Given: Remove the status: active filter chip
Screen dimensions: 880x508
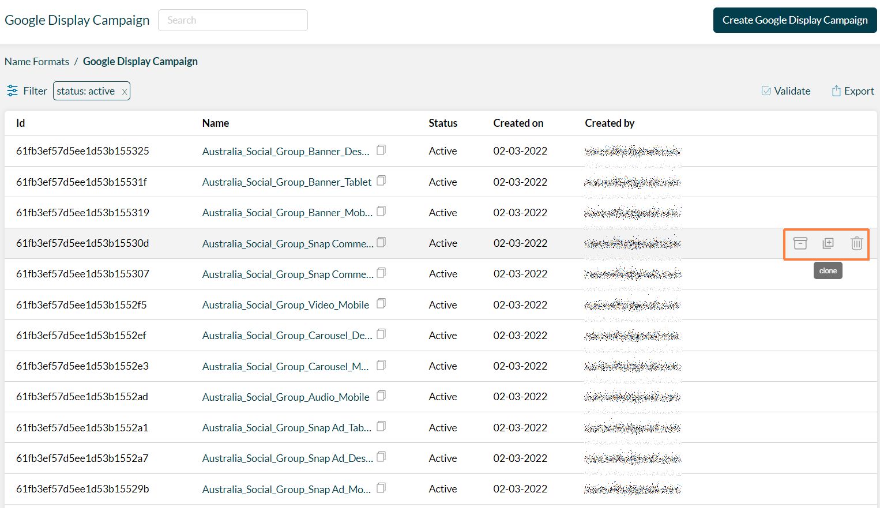Looking at the screenshot, I should click(x=125, y=91).
